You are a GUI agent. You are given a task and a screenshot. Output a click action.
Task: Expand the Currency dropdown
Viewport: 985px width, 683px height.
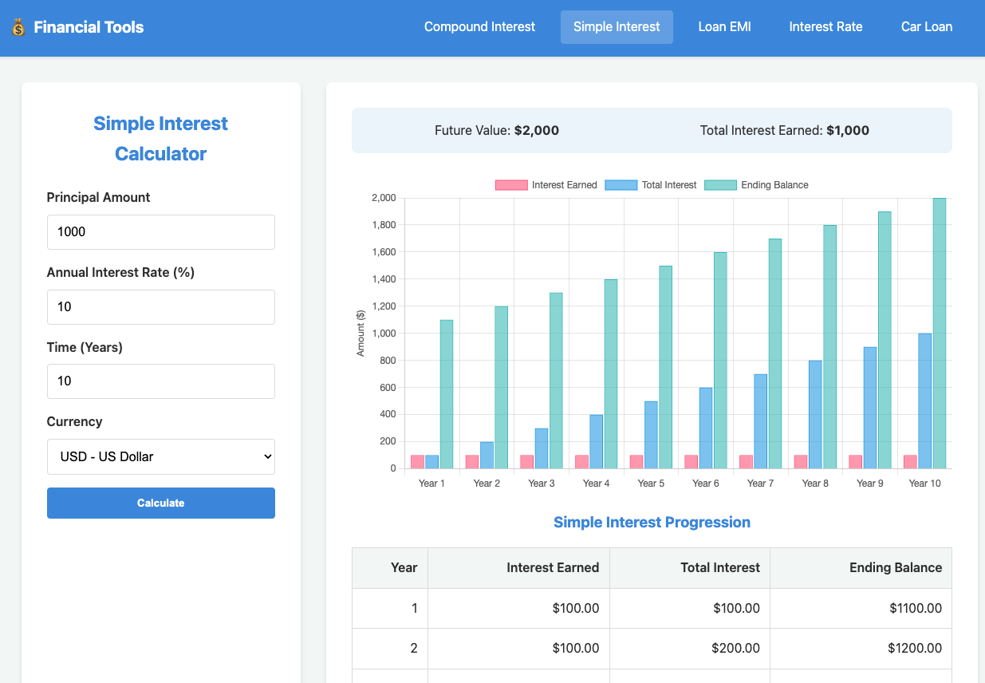[x=161, y=457]
